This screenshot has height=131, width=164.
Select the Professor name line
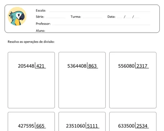(101, 25)
